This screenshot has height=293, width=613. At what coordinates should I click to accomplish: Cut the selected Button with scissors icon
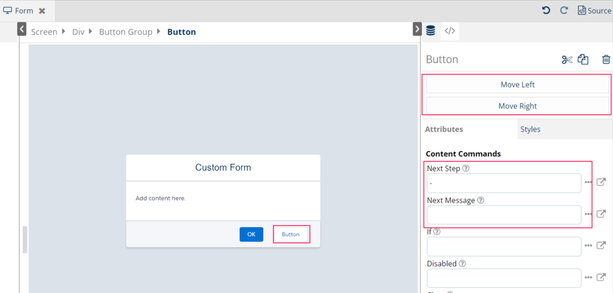[567, 60]
